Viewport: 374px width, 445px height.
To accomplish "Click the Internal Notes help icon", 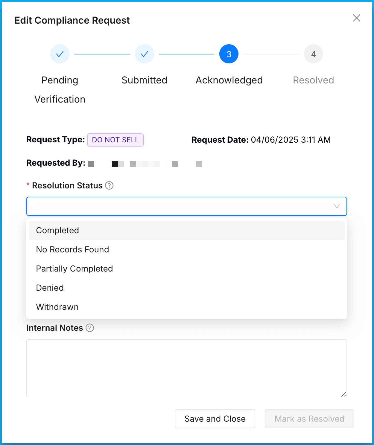I will 90,328.
